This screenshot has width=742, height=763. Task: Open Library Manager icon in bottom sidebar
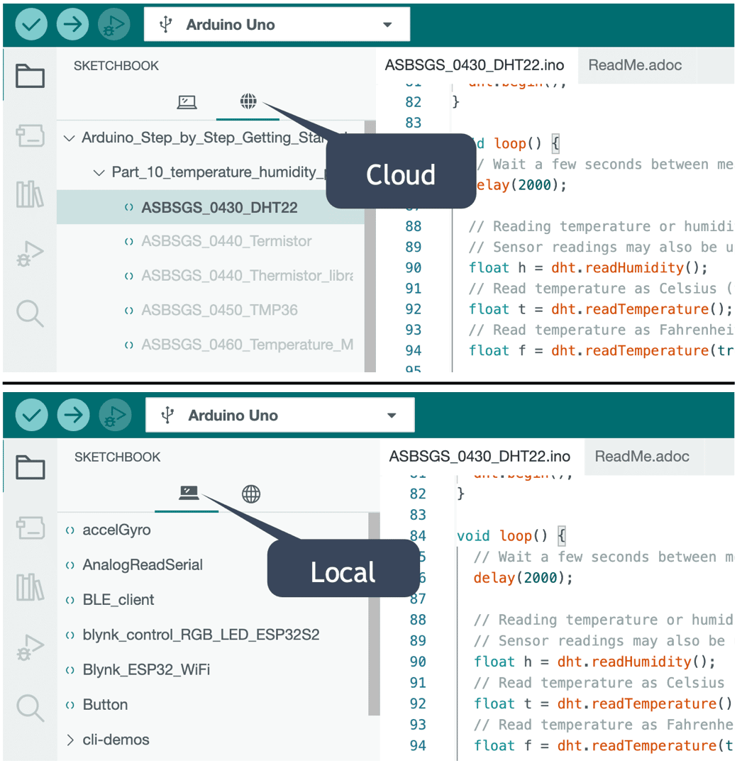point(31,587)
